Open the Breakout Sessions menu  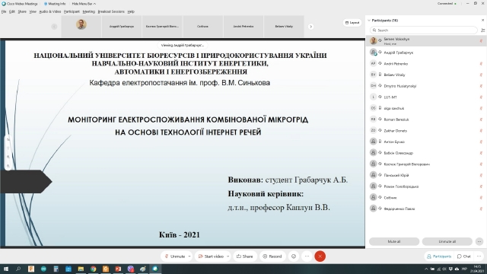click(x=111, y=11)
